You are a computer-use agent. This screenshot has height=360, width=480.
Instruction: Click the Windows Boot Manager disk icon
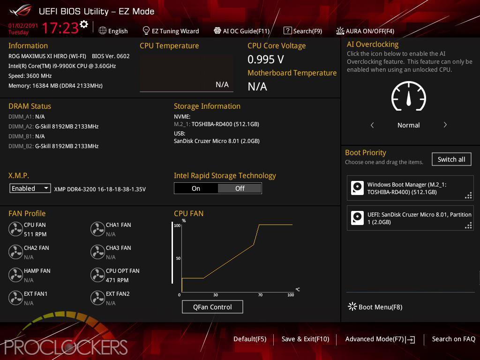[357, 188]
